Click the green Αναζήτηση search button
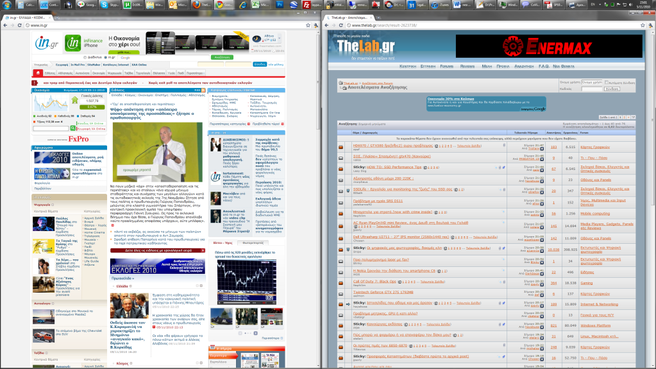Viewport: 656px width, 369px height. (x=222, y=57)
